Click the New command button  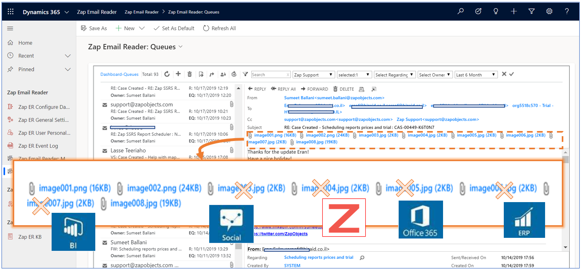coord(125,28)
